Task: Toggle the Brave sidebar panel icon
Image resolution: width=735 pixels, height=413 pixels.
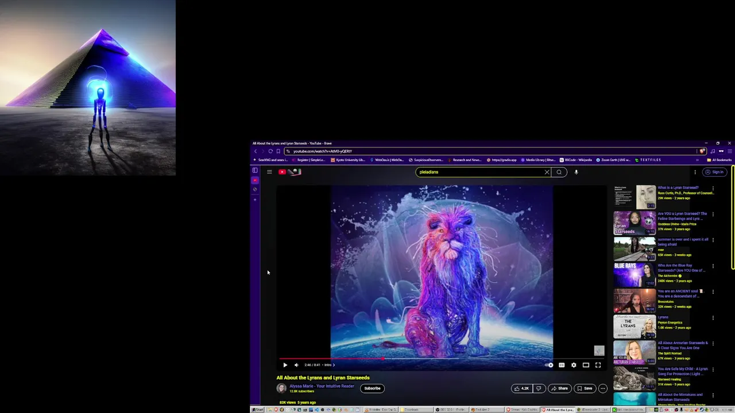Action: [255, 170]
